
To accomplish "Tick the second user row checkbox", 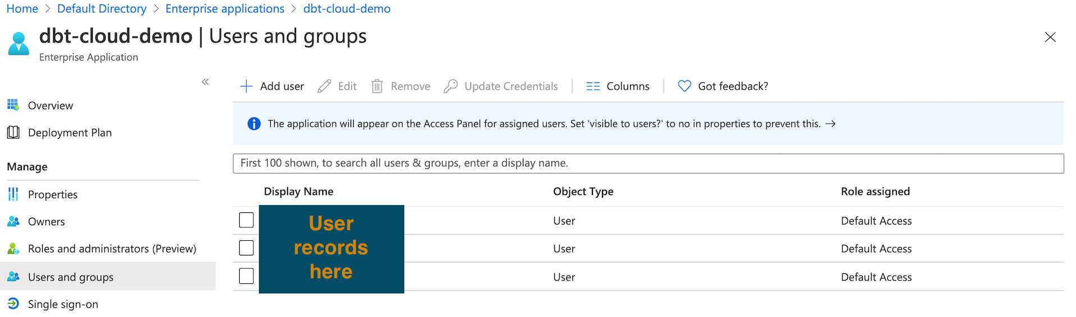I will point(247,248).
